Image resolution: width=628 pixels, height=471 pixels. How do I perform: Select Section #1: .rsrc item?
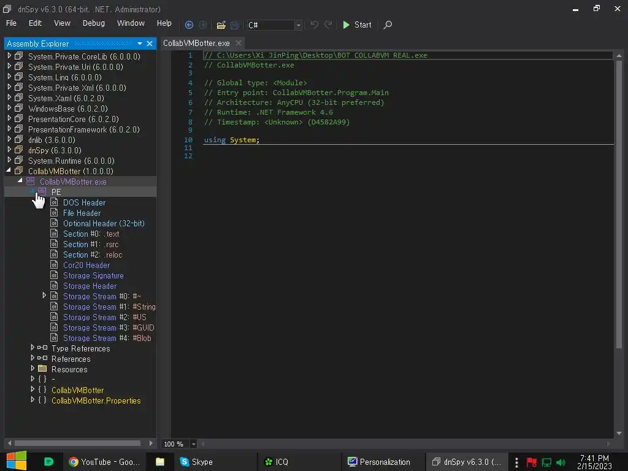tap(91, 244)
